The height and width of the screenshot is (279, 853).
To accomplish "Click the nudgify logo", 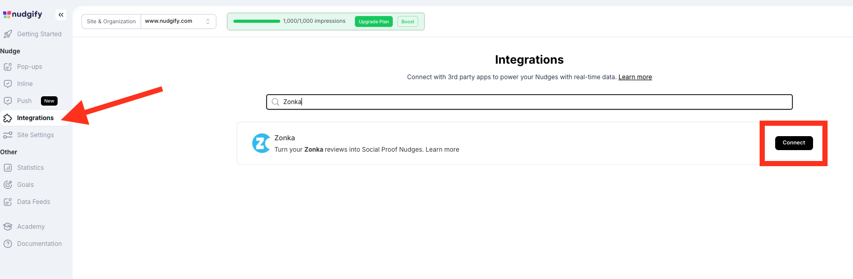I will 23,14.
